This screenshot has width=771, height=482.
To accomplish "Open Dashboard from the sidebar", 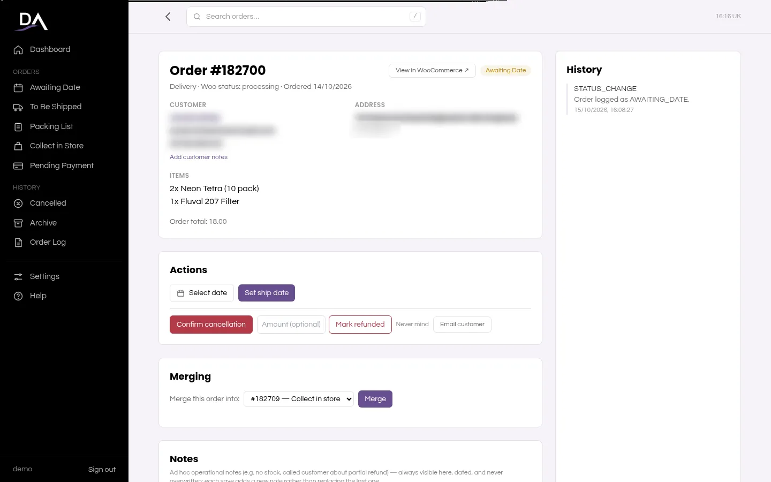I will click(x=64, y=49).
